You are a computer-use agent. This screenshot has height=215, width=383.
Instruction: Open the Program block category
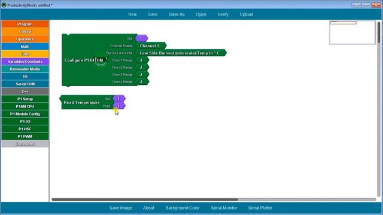25,24
